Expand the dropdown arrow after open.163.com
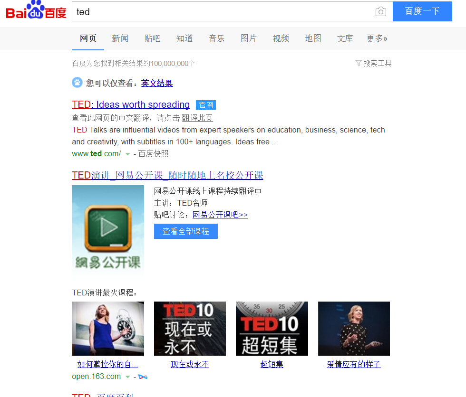Viewport: 466px width, 397px height. (128, 377)
